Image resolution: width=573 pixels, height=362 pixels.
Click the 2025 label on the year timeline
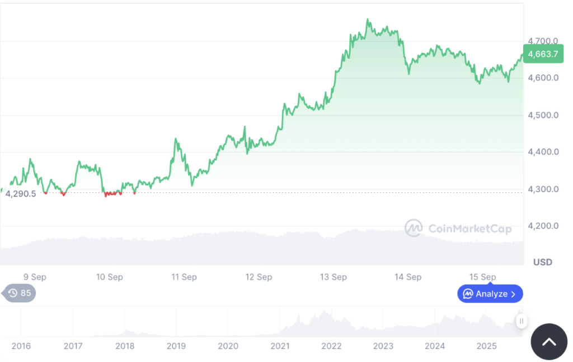pos(486,346)
